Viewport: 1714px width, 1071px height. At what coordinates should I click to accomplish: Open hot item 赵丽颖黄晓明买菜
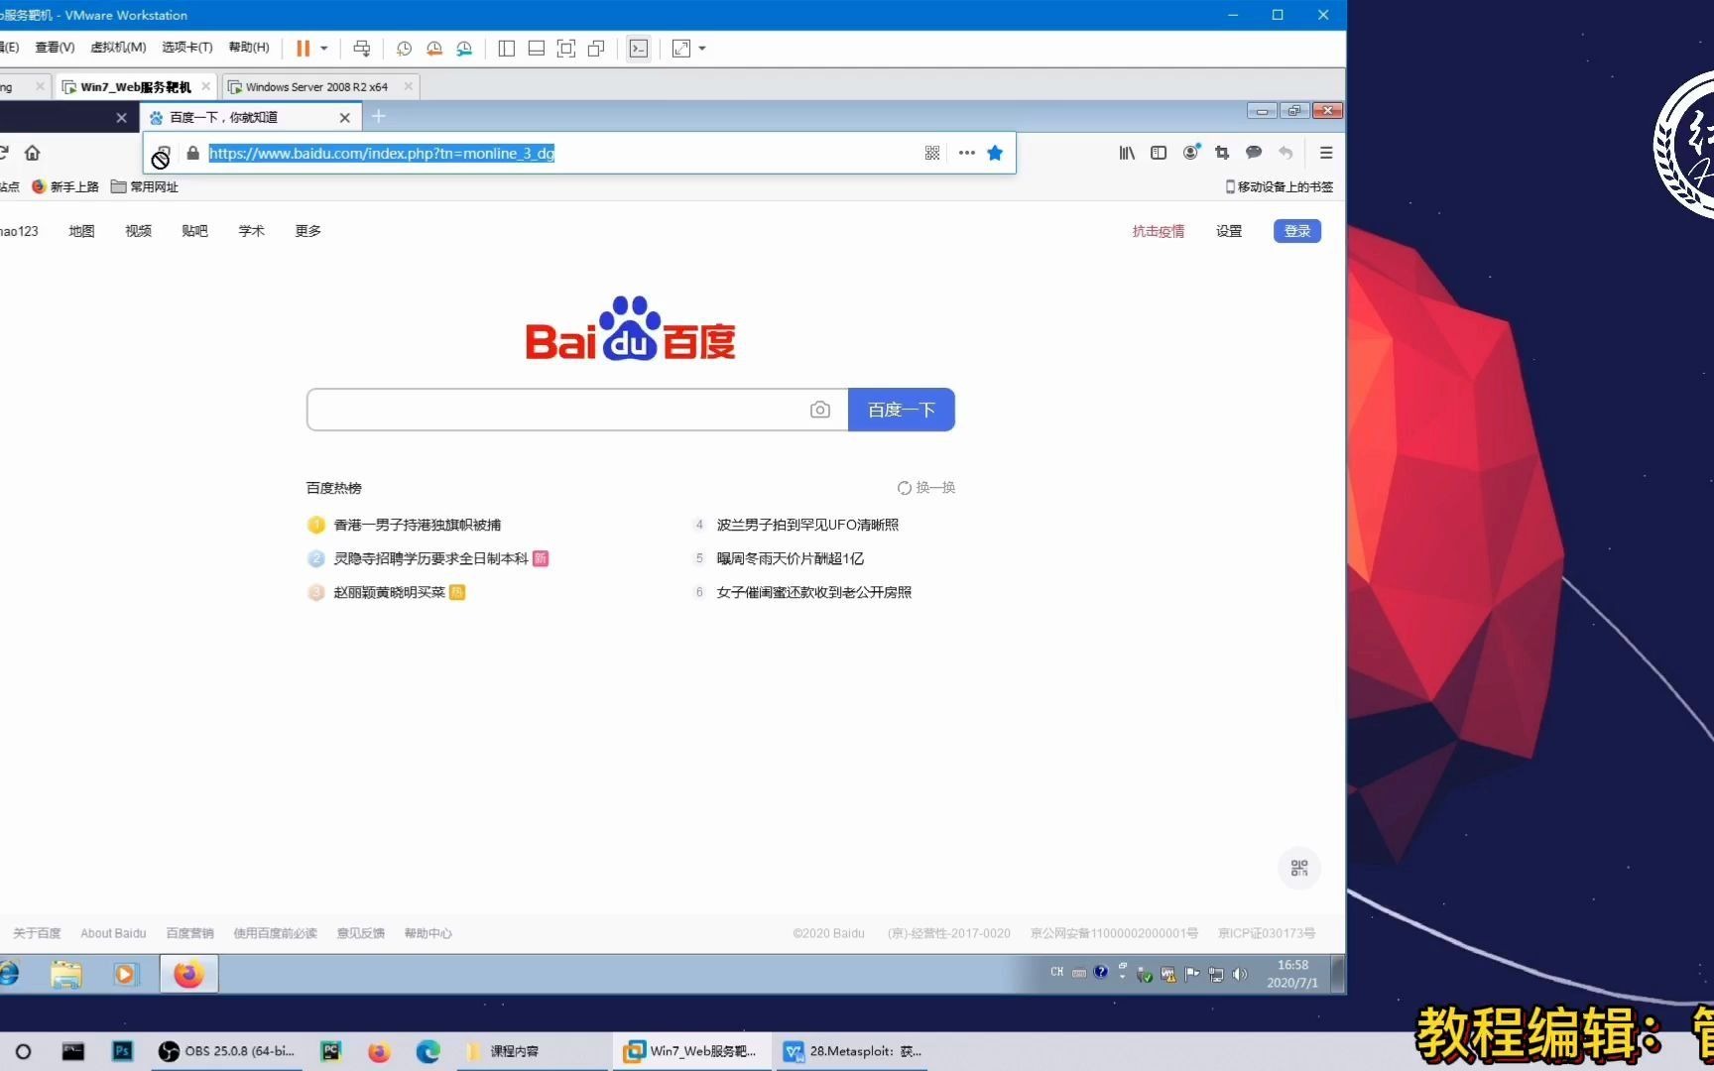coord(389,592)
